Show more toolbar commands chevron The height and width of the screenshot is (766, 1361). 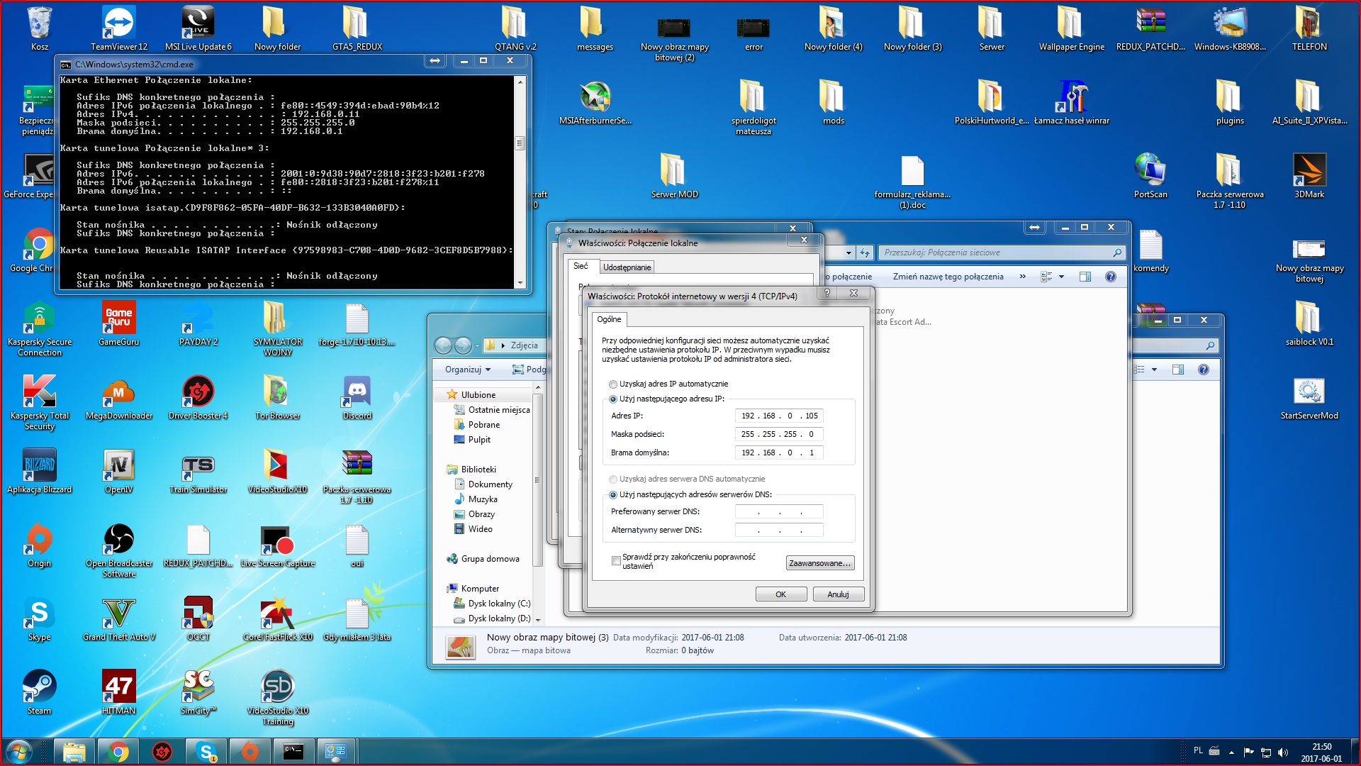(1022, 277)
